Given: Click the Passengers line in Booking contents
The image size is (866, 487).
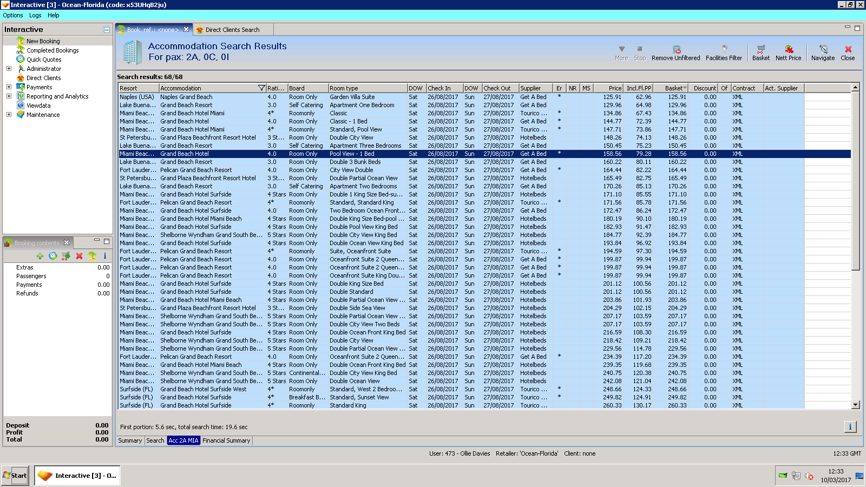Looking at the screenshot, I should 57,276.
